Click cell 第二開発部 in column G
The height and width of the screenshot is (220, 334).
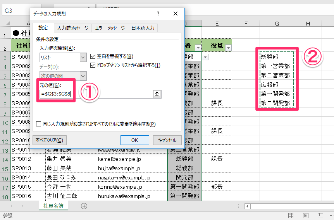277,103
